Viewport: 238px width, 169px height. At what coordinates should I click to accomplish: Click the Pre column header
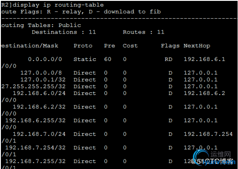(109, 46)
